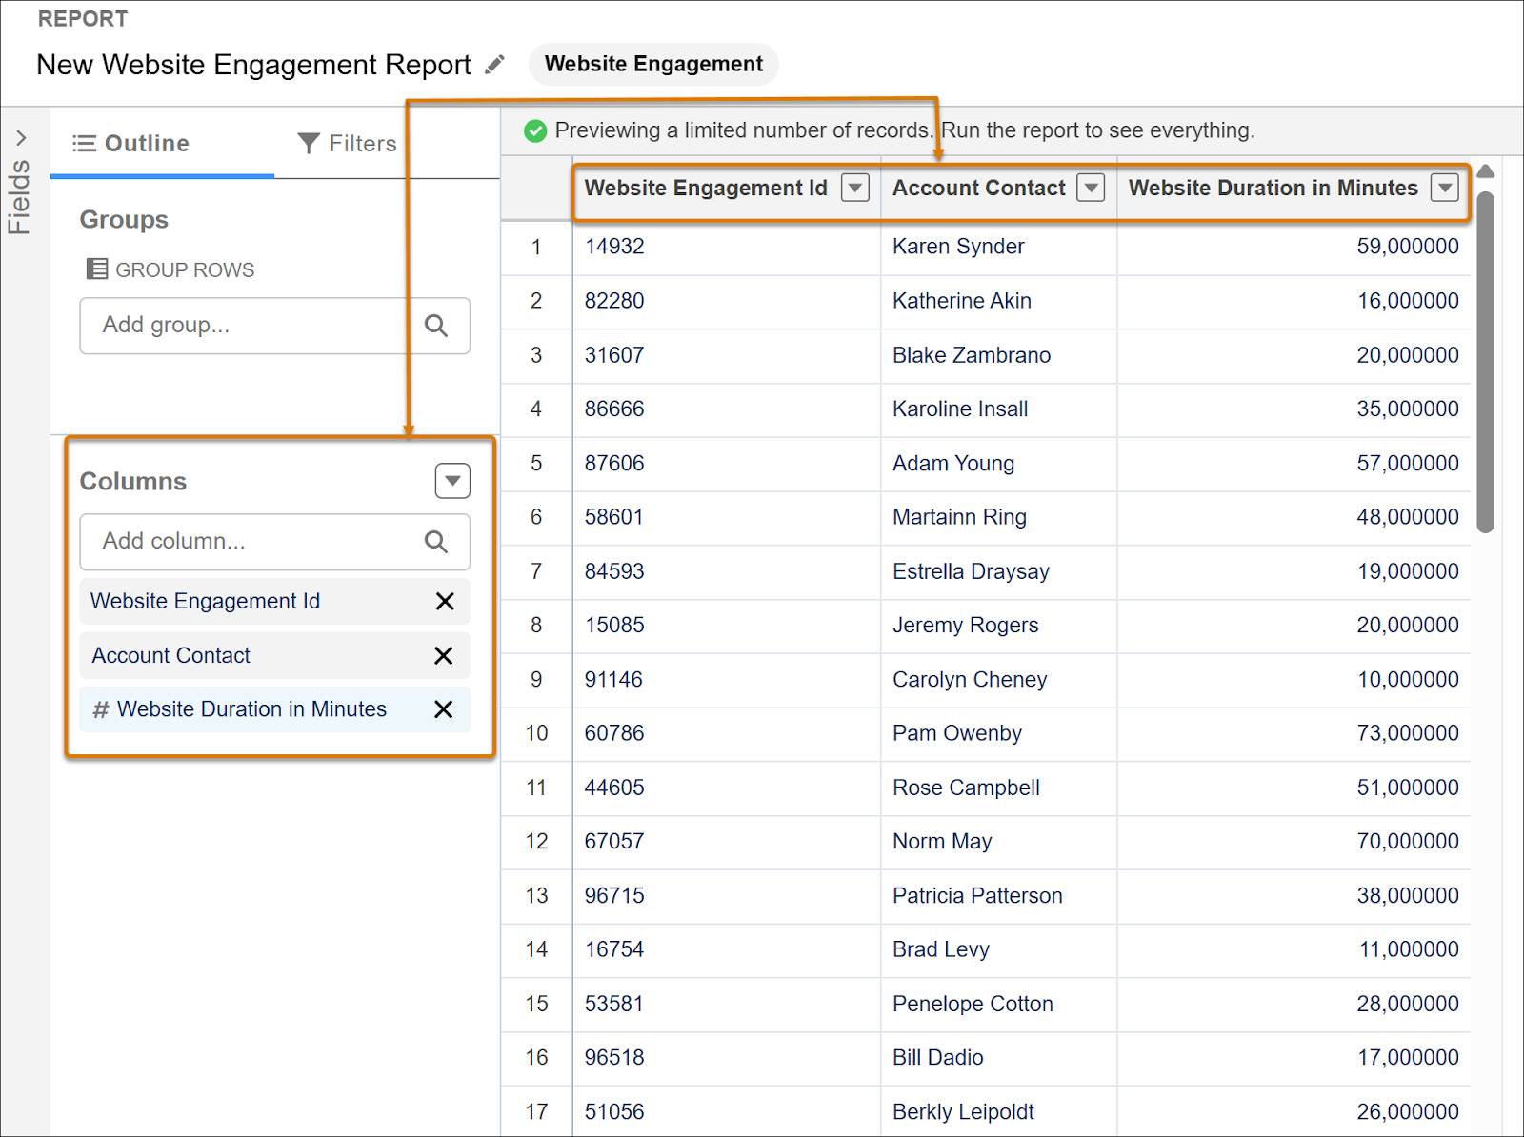Click row number 12 cell
Image resolution: width=1524 pixels, height=1137 pixels.
[x=536, y=842]
